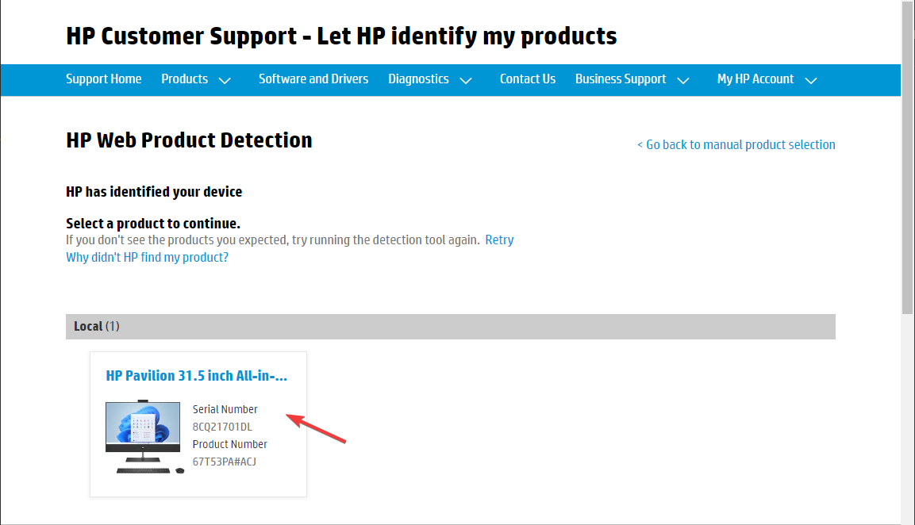
Task: Click the Diagnostics menu label
Action: tap(418, 79)
